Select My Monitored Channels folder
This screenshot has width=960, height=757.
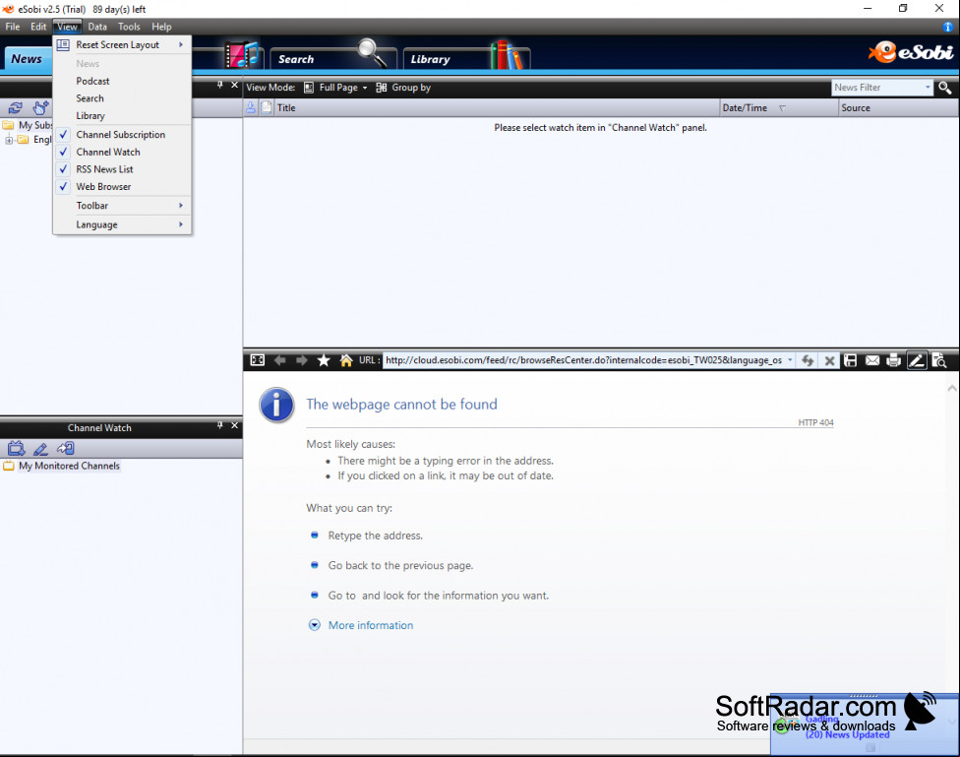pos(69,466)
